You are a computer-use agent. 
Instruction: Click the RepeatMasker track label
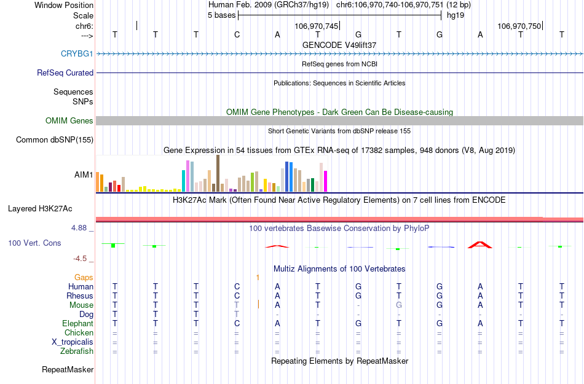pos(68,369)
